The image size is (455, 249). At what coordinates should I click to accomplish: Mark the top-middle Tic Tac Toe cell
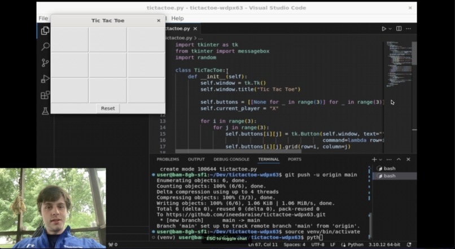click(x=108, y=40)
